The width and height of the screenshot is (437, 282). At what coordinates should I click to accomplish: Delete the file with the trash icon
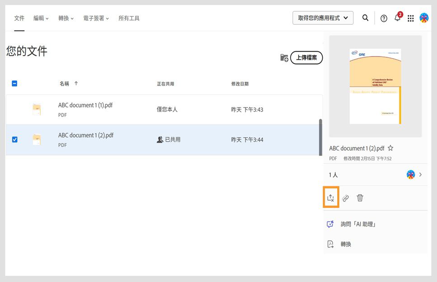click(360, 197)
